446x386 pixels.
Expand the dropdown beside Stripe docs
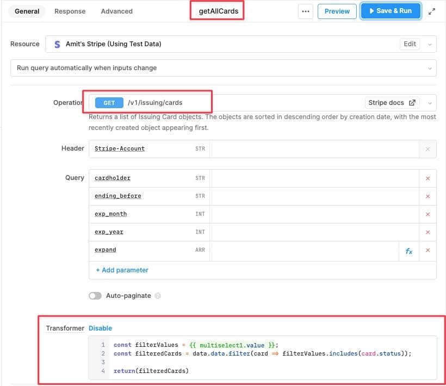pyautogui.click(x=430, y=102)
